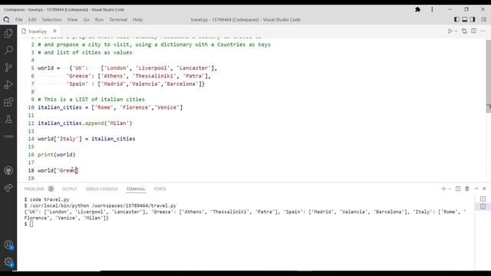Click print(world) on line 16
The image size is (491, 276).
click(56, 155)
